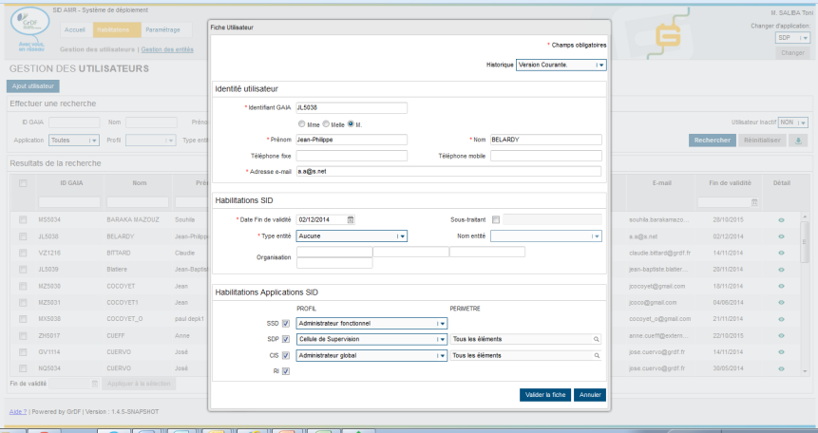Uncheck the CIS application checkbox
This screenshot has width=818, height=433.
[285, 355]
